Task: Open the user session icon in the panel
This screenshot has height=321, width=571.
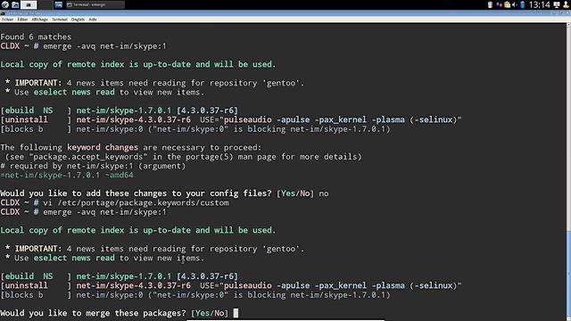Action: [x=566, y=4]
